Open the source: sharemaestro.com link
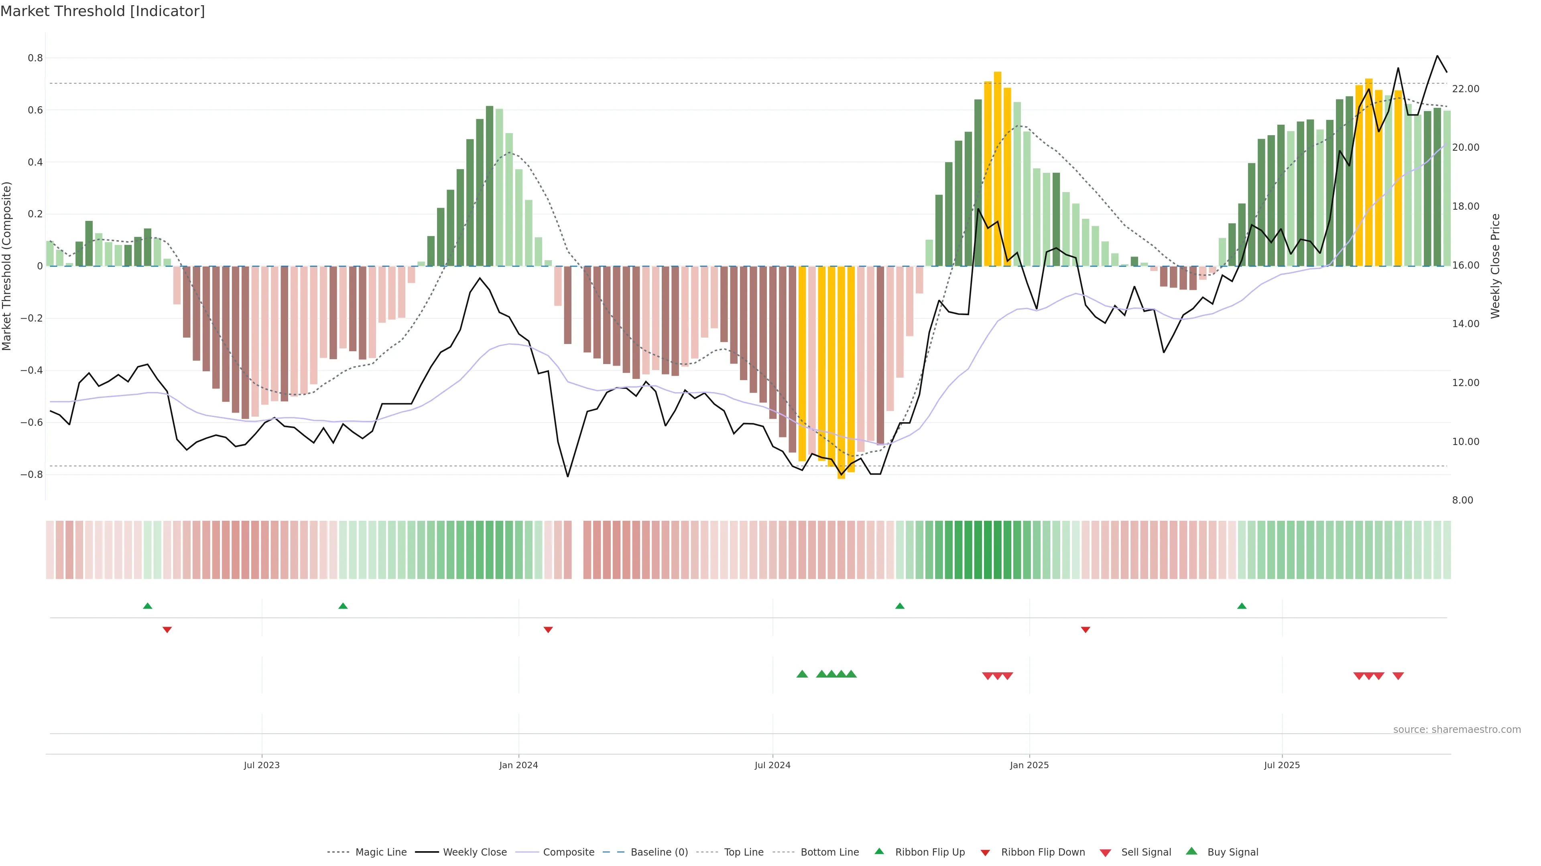Screen dimensions: 1541x866 [1457, 729]
